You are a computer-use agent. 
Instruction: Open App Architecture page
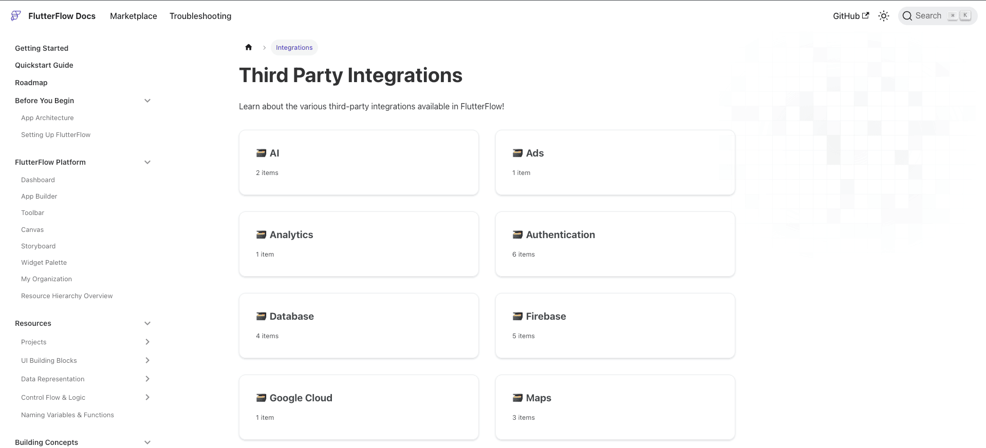[x=47, y=118]
